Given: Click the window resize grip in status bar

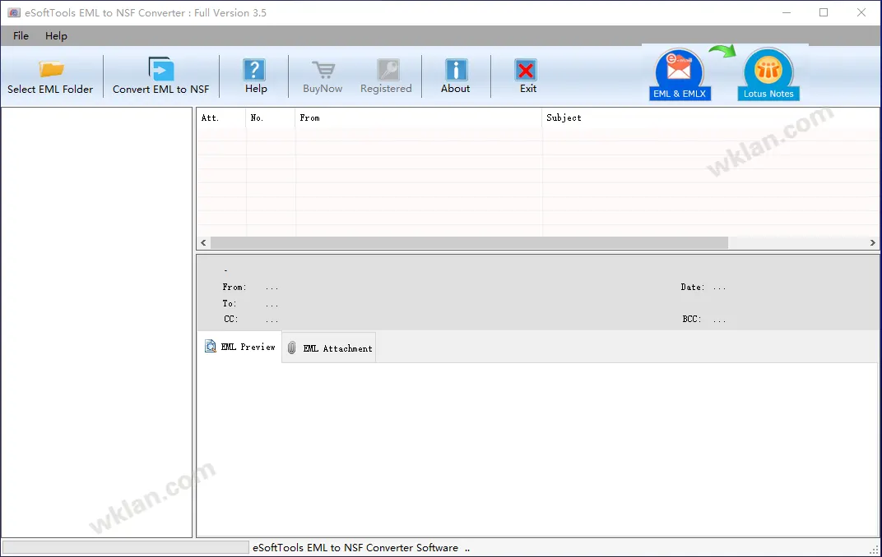Looking at the screenshot, I should coord(875,550).
